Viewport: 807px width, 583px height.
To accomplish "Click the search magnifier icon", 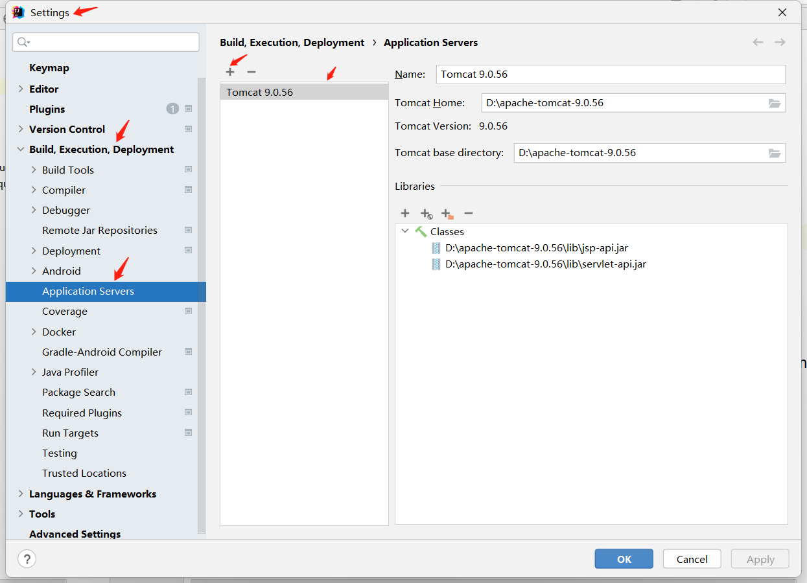I will click(x=23, y=42).
